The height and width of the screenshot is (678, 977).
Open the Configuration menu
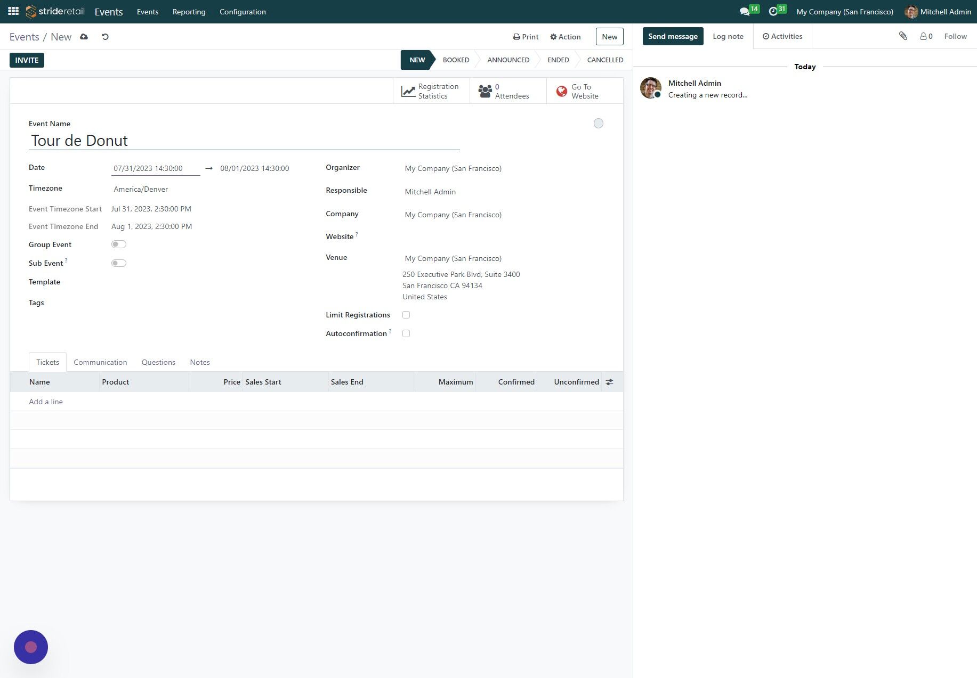coord(243,12)
